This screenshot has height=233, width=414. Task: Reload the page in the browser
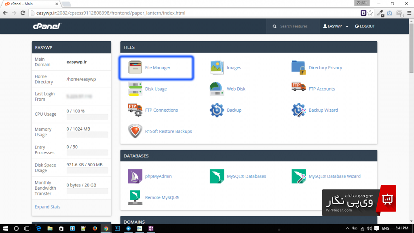coord(23,13)
